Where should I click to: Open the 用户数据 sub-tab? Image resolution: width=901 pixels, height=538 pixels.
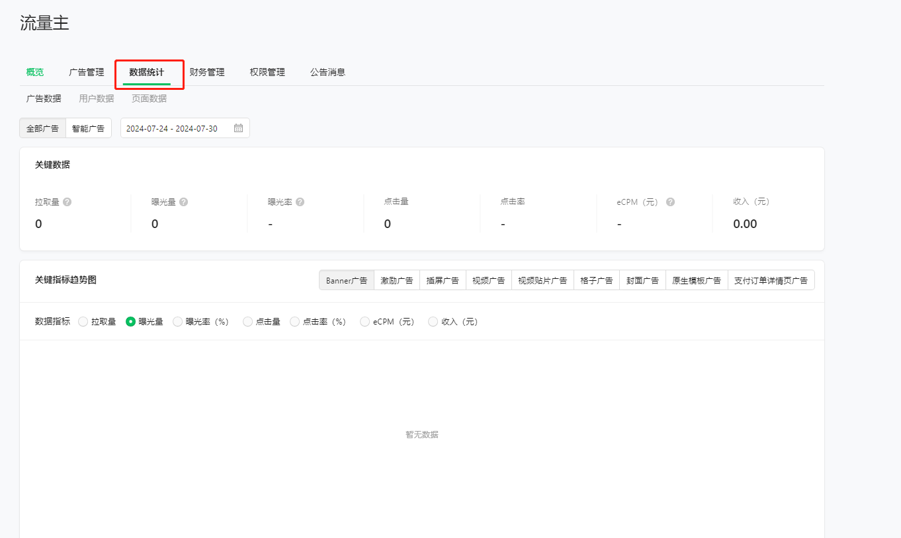(97, 98)
